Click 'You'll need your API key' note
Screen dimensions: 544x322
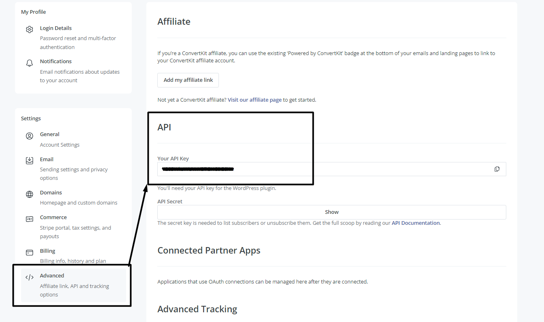216,188
